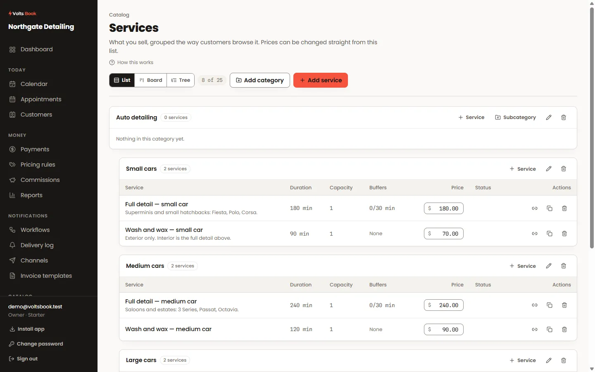Screen dimensions: 595x372
Task: Duplicate the Wash and wax — medium car
Action: [x=550, y=329]
